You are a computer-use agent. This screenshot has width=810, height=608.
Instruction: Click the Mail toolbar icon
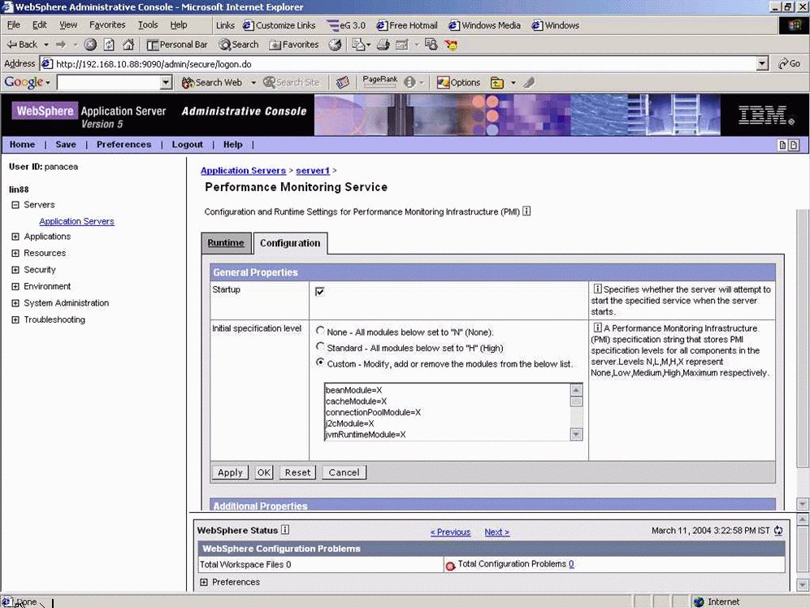coord(361,45)
